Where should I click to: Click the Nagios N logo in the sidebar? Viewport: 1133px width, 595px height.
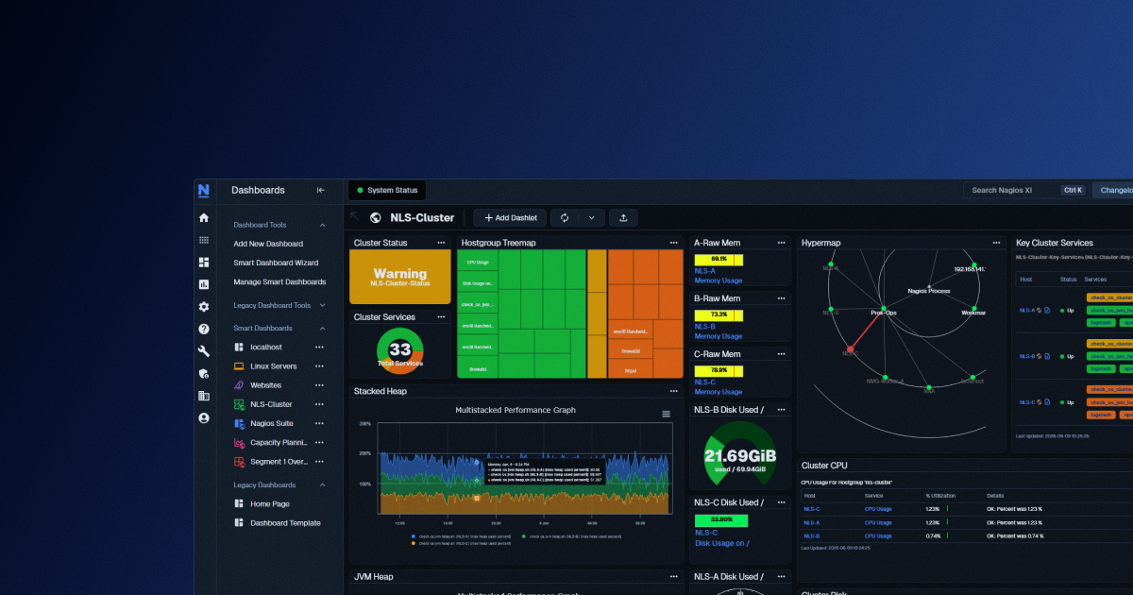point(204,190)
